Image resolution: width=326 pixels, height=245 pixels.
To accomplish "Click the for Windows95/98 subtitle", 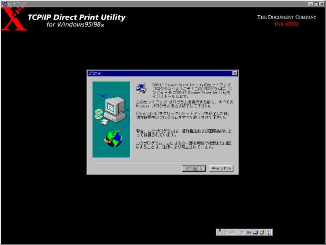I will (x=75, y=24).
